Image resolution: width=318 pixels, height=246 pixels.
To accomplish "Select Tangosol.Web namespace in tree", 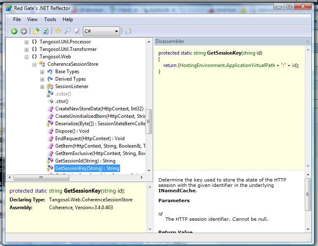I will tap(55, 57).
